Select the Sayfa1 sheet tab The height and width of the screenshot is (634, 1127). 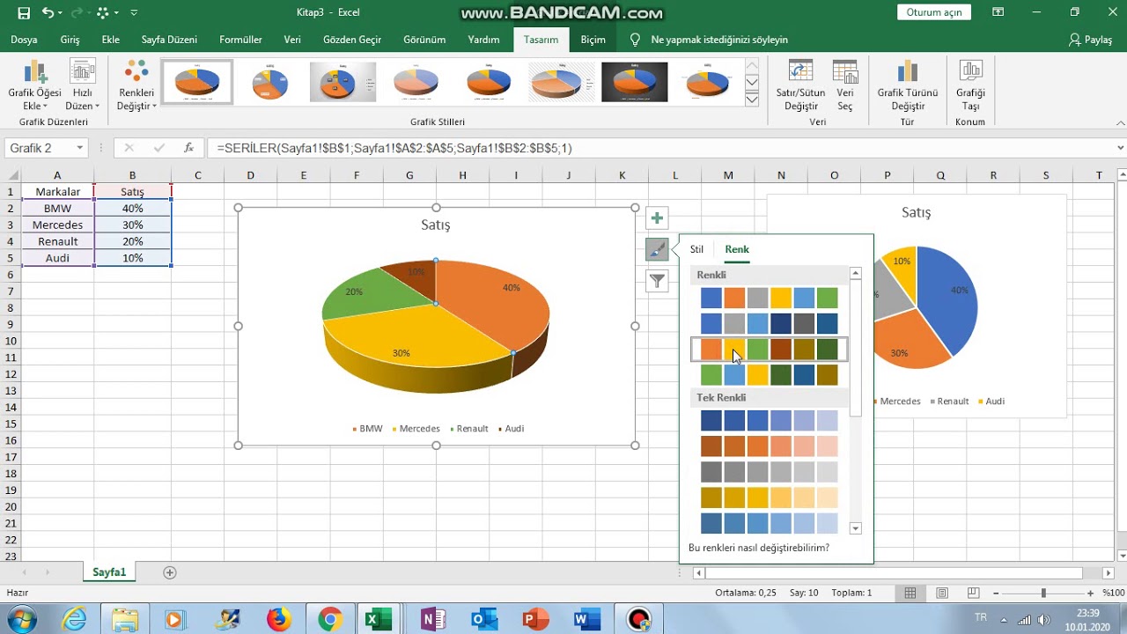click(109, 572)
